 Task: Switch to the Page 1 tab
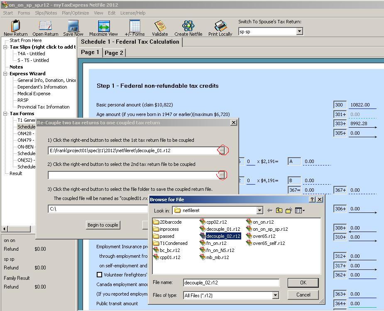(90, 52)
